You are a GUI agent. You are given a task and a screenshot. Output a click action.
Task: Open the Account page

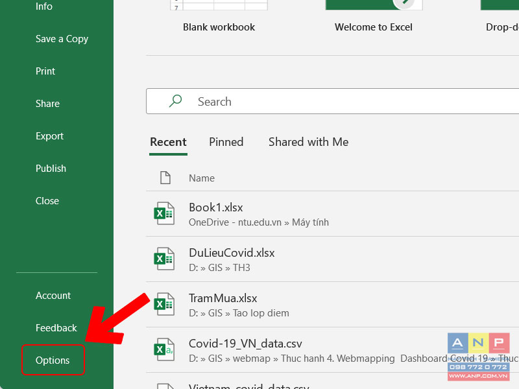(x=53, y=296)
